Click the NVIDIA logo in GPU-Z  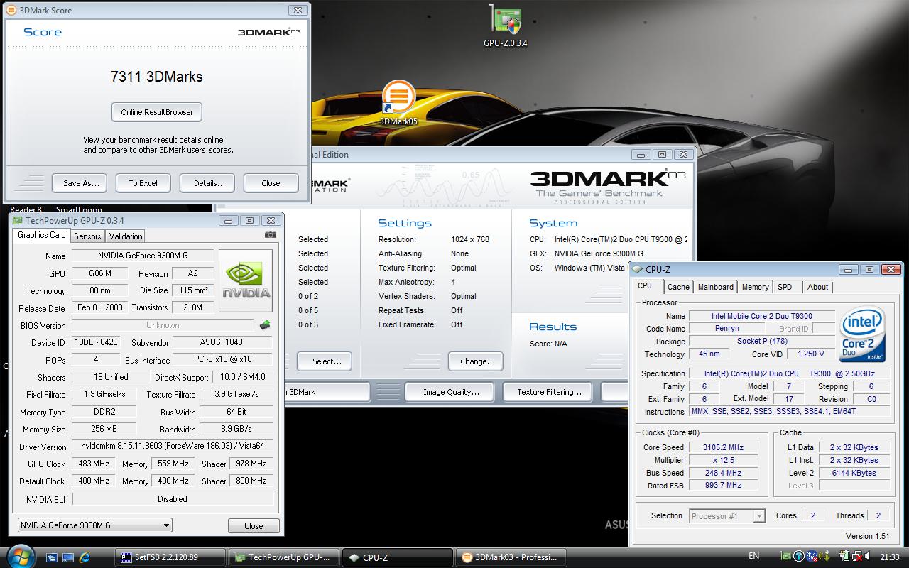[x=246, y=281]
